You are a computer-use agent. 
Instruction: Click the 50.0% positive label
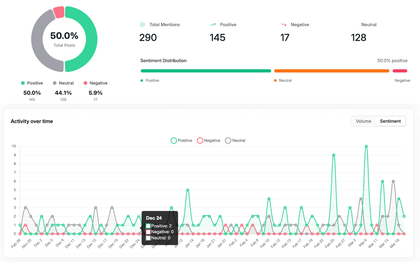[392, 61]
